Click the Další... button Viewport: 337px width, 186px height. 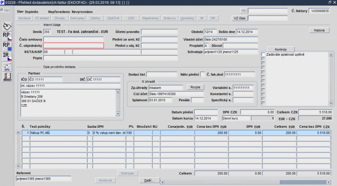(x=150, y=181)
